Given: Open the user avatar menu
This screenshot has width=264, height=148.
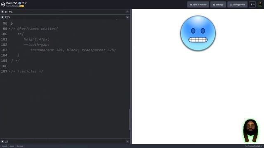Looking at the screenshot, I should [260, 5].
